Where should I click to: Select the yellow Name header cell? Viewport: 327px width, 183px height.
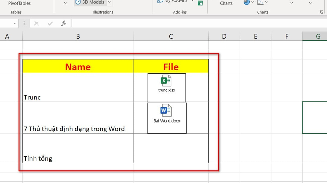click(x=78, y=66)
